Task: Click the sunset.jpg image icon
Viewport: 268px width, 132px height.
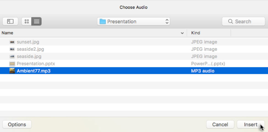Action: click(x=12, y=42)
